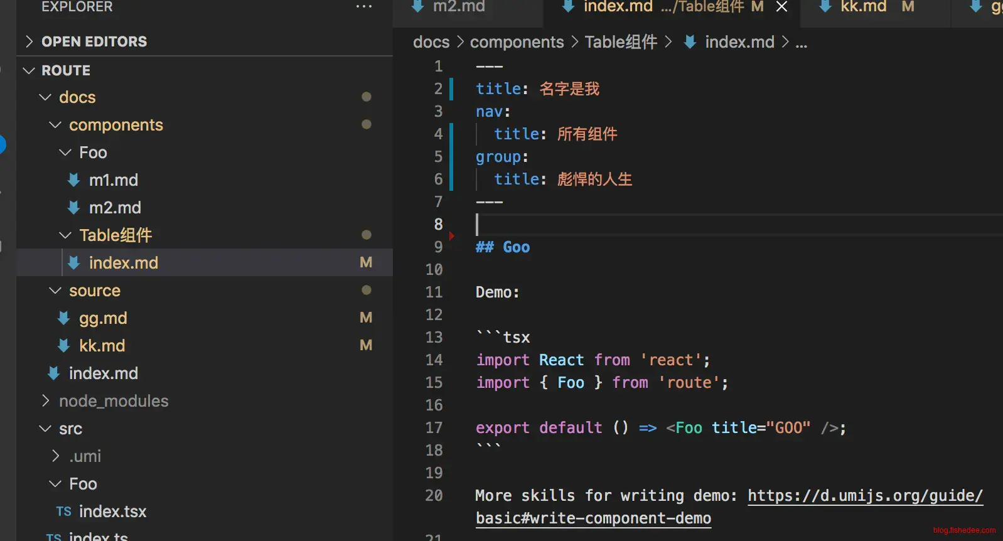Open the d.umijs.org guide link
Screen dimensions: 1003x541
click(864, 496)
